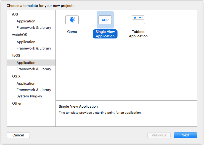This screenshot has width=204, height=145.
Task: Select the Game template icon
Action: tap(72, 20)
